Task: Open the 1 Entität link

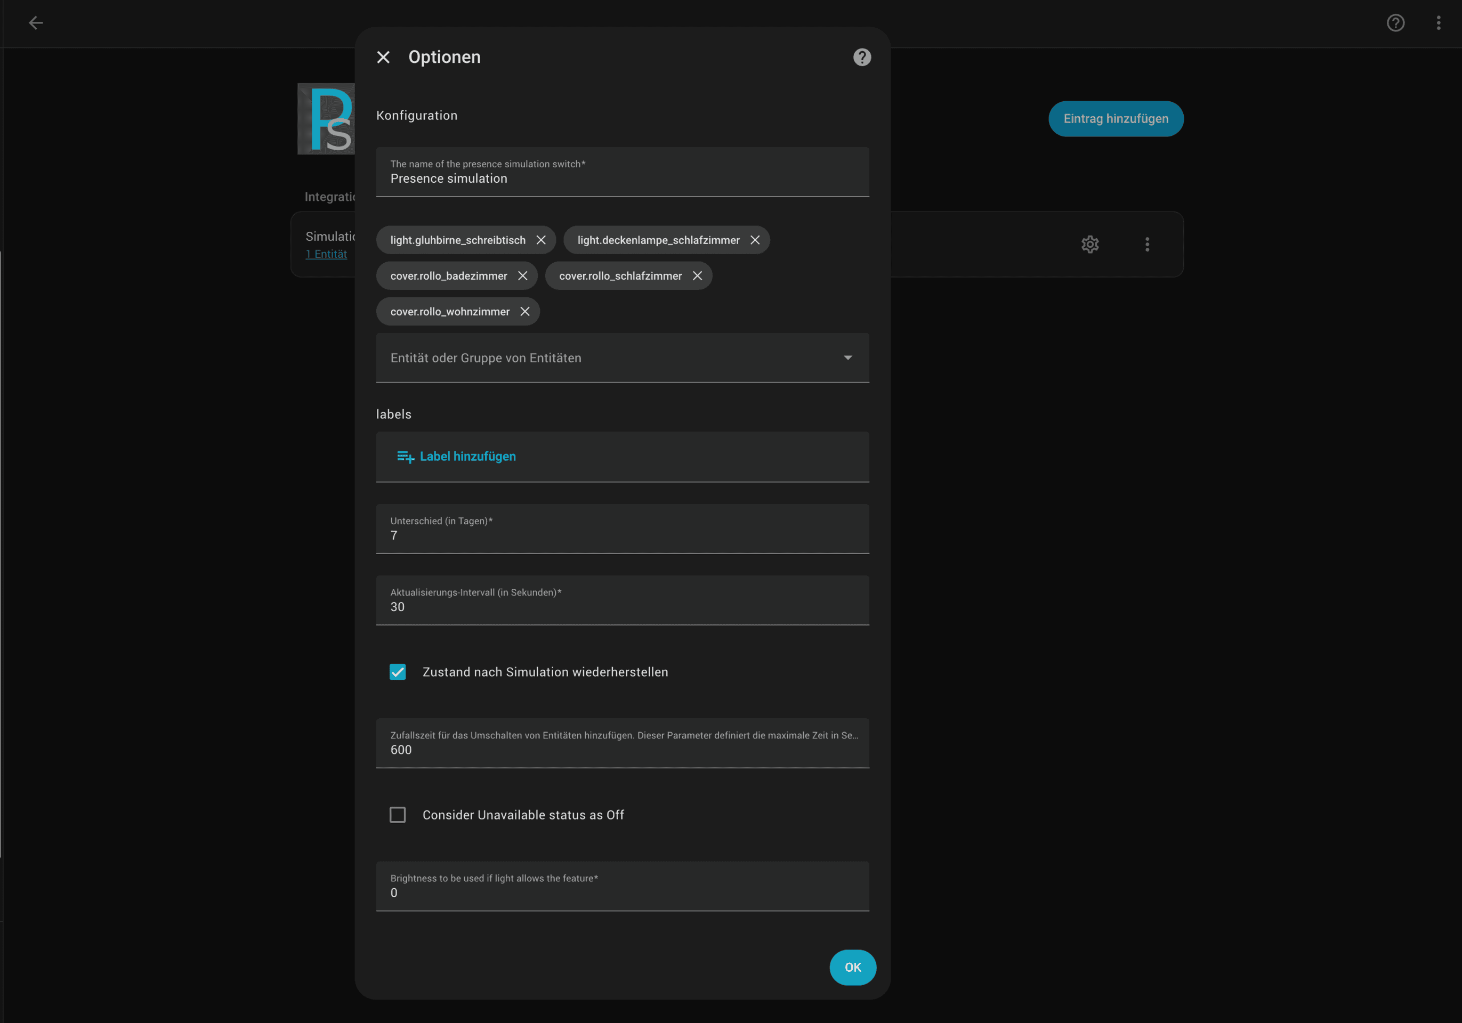Action: coord(327,254)
